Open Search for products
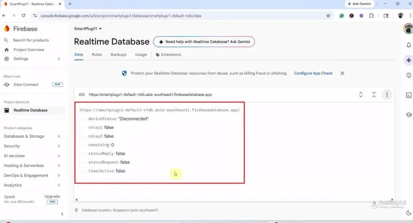 click(31, 40)
